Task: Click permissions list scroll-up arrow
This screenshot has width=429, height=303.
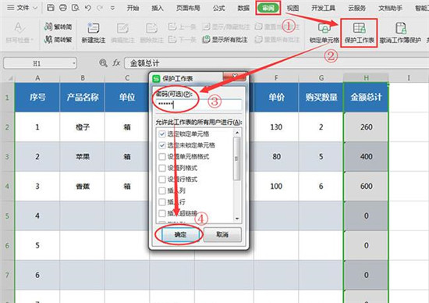Action: pyautogui.click(x=237, y=133)
